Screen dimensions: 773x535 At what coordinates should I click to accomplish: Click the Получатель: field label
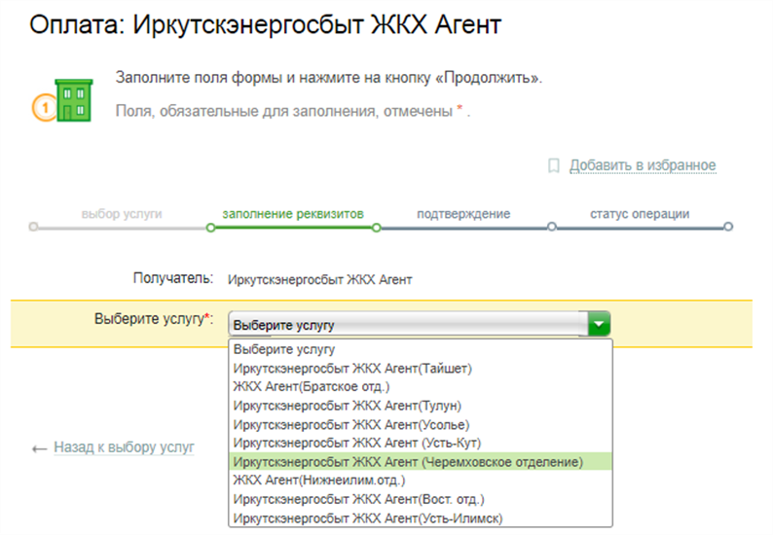(x=173, y=278)
